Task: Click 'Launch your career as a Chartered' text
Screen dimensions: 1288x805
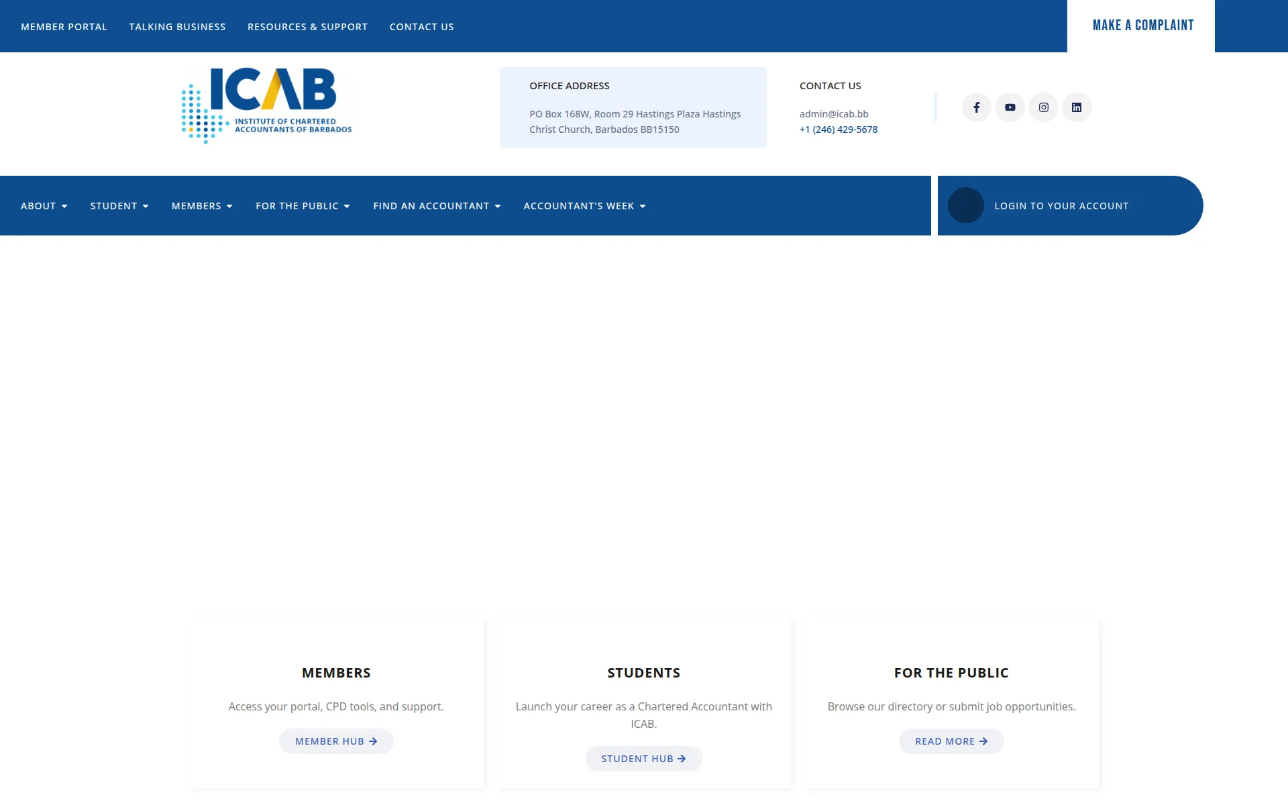Action: click(x=644, y=715)
